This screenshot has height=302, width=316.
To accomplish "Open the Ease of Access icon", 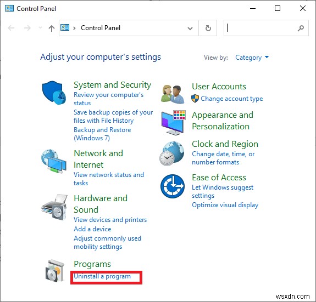I will pyautogui.click(x=173, y=186).
